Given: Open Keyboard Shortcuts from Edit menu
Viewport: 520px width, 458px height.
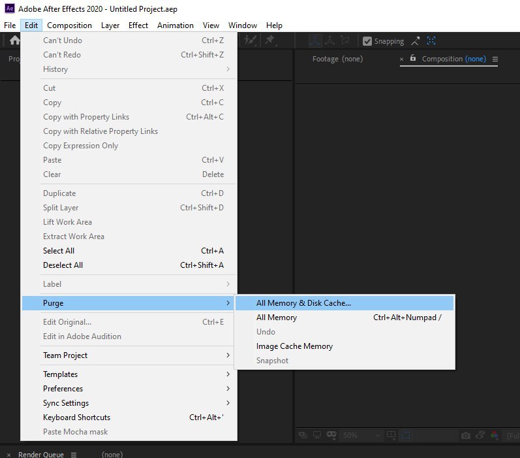Looking at the screenshot, I should click(x=129, y=417).
